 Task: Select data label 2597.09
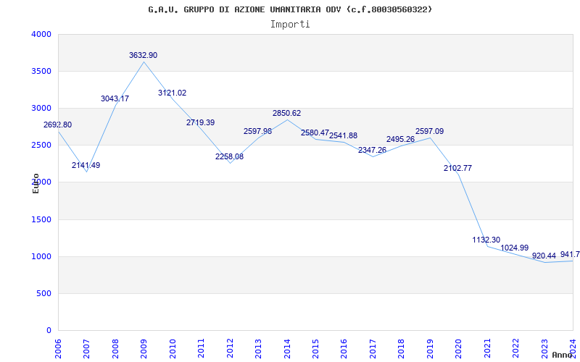(429, 132)
